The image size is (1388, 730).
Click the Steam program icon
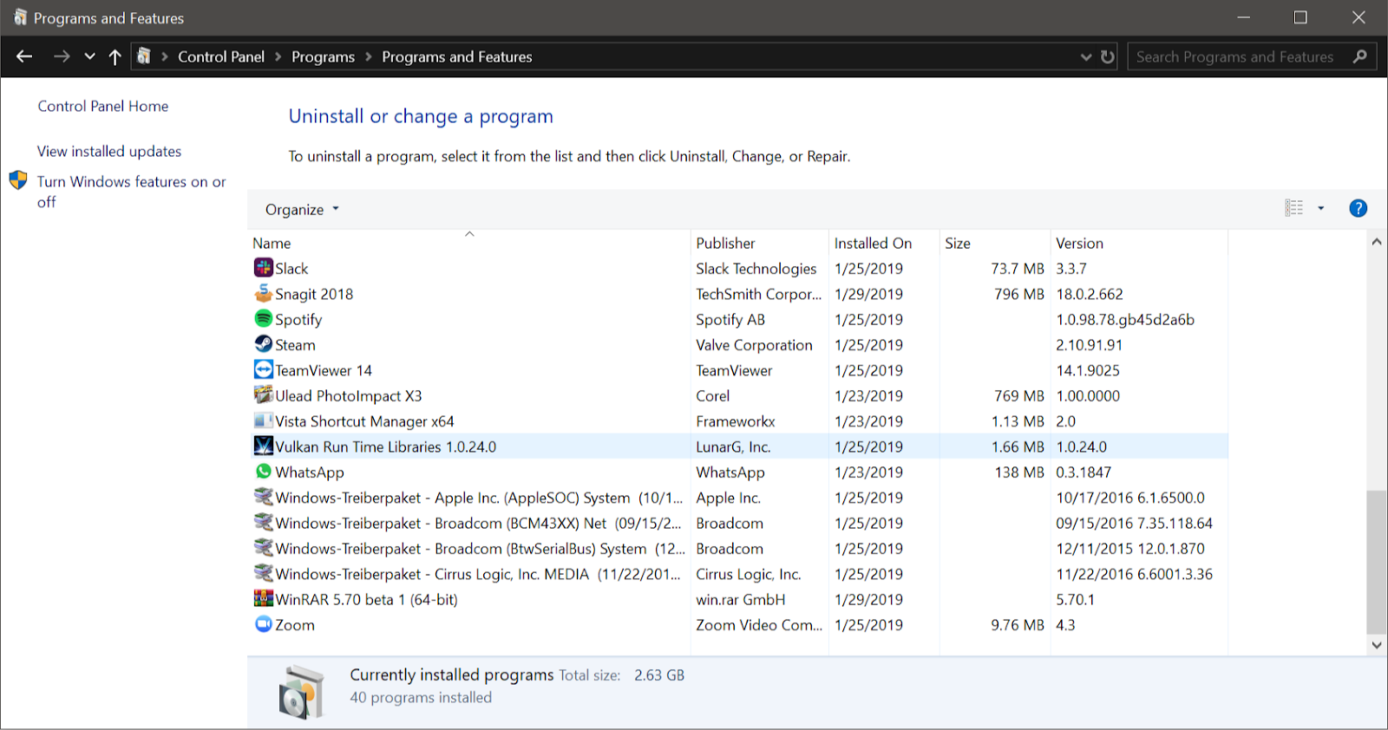[264, 344]
